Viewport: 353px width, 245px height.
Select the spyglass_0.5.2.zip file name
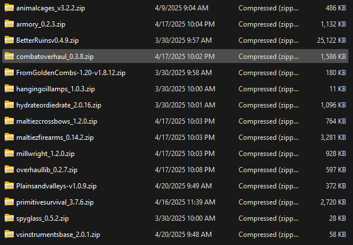click(42, 218)
